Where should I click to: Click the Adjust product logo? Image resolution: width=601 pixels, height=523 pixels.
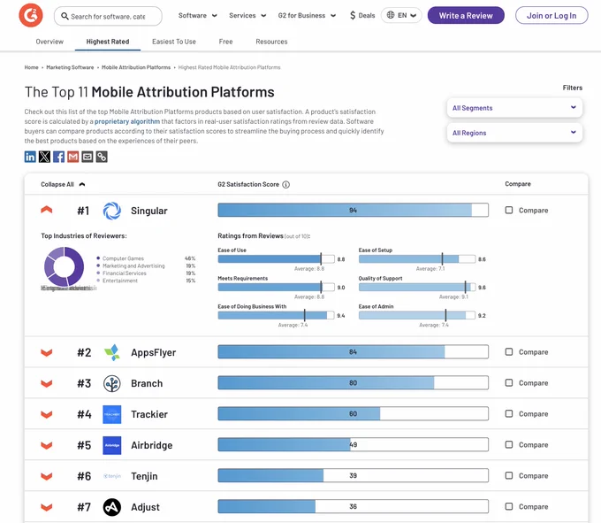click(112, 507)
